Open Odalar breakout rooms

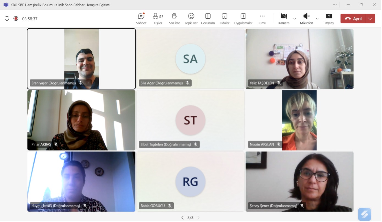coord(224,19)
